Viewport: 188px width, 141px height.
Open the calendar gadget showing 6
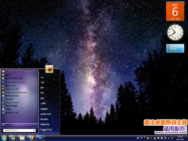pyautogui.click(x=175, y=11)
